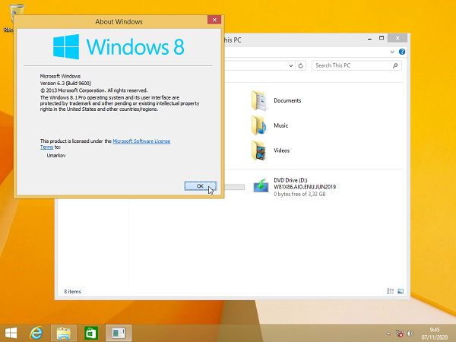The height and width of the screenshot is (342, 456).
Task: Open the Microsoft Software License Terms link
Action: point(141,141)
